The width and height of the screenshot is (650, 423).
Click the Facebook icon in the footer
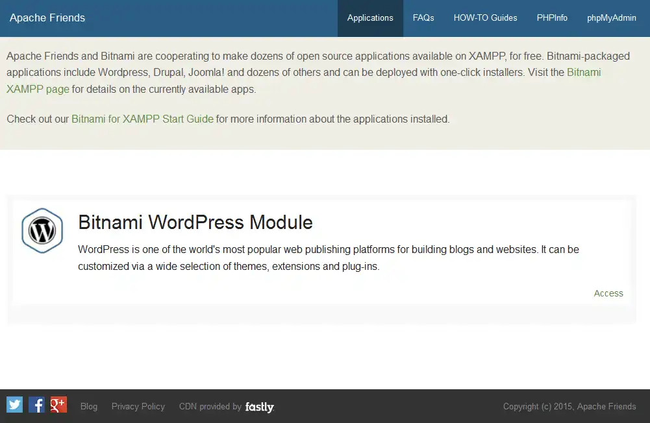pos(36,404)
